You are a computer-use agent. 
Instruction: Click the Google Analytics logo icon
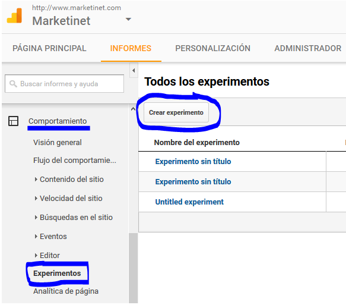(x=15, y=15)
